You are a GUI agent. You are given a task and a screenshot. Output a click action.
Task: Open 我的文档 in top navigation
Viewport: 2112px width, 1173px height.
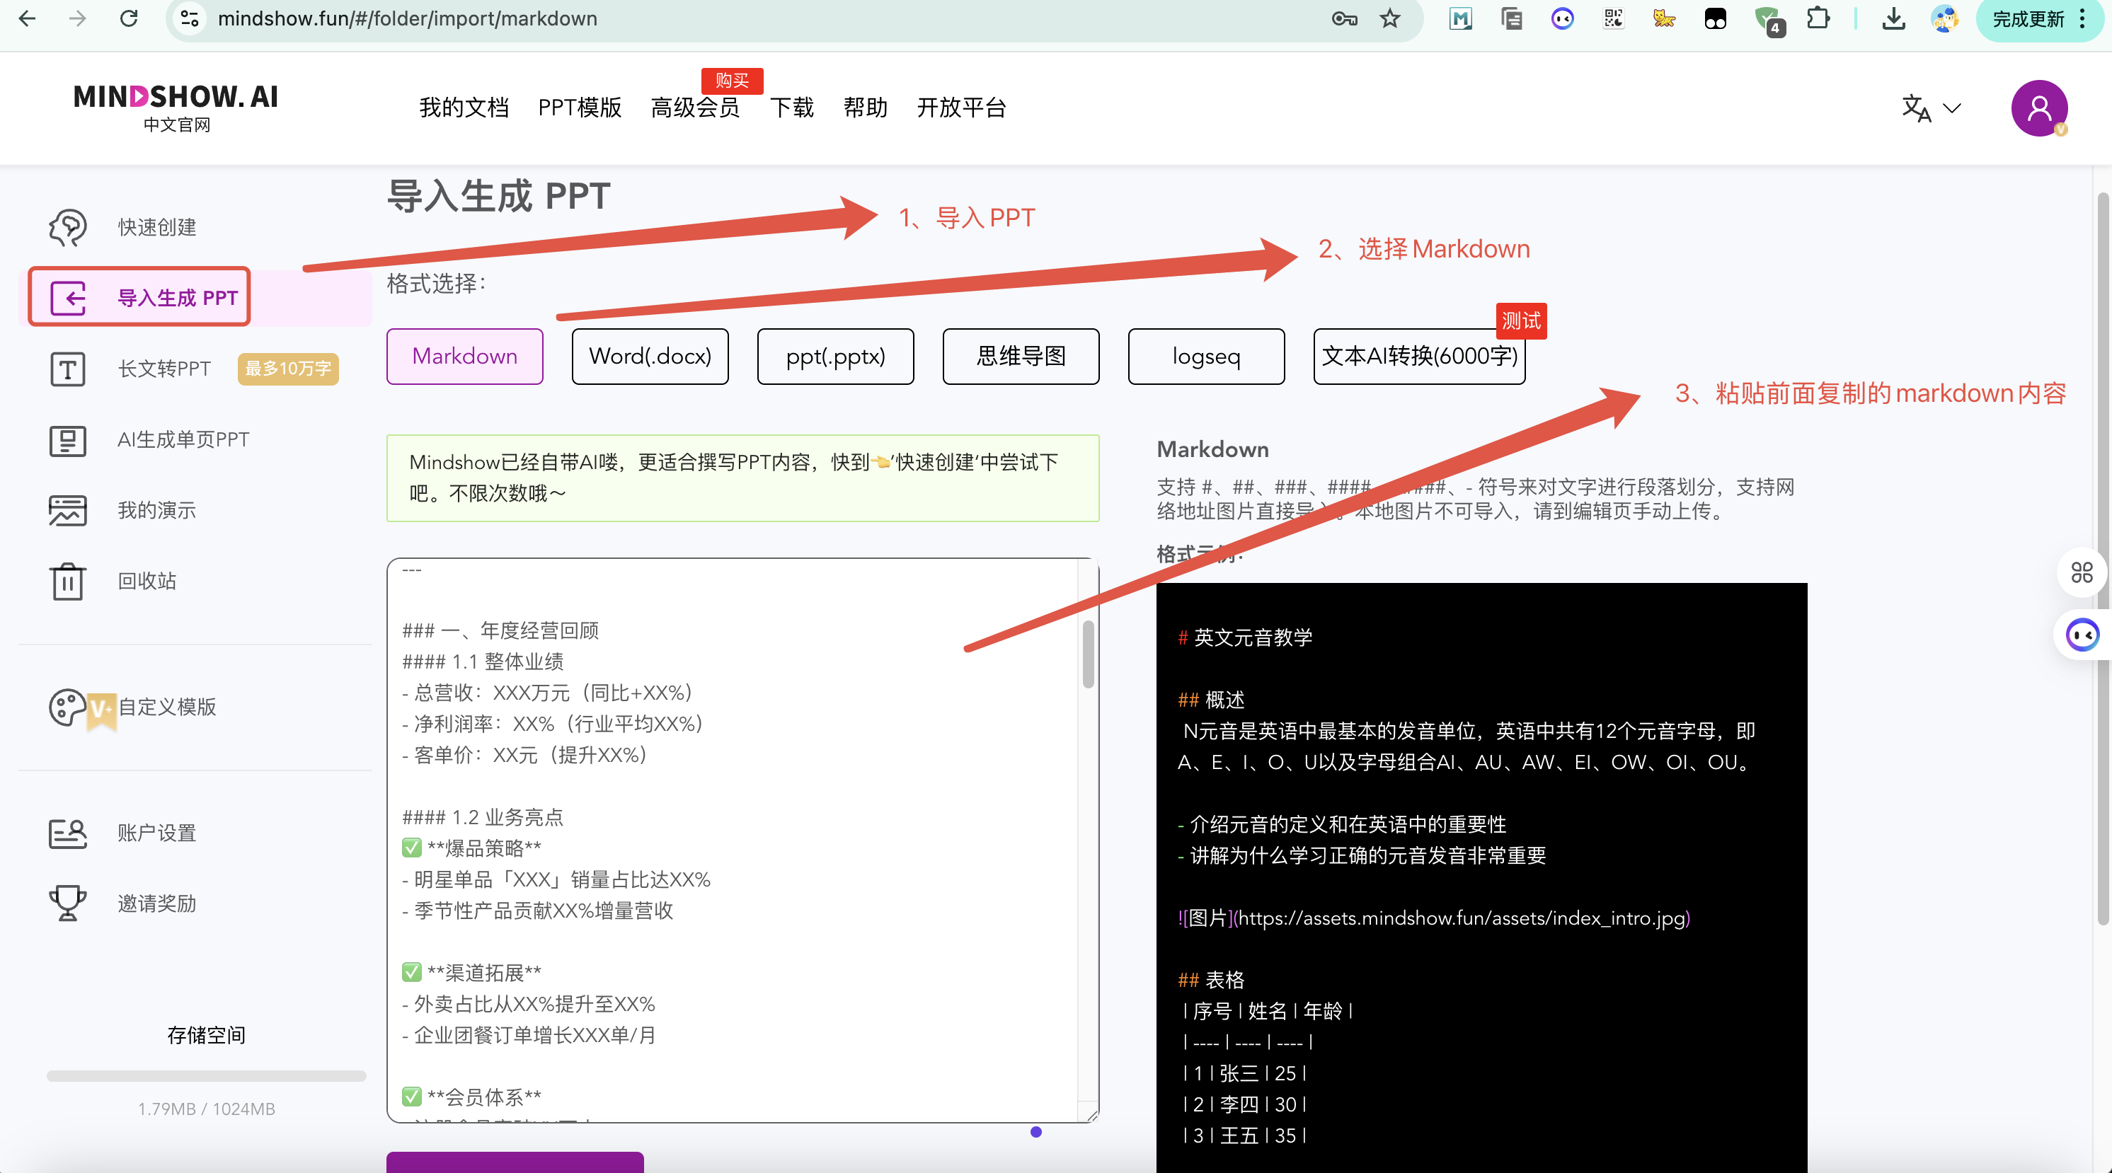point(463,108)
